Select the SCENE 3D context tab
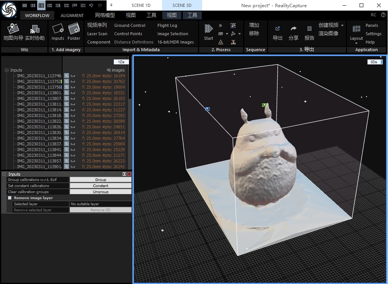The width and height of the screenshot is (388, 284). point(182,5)
